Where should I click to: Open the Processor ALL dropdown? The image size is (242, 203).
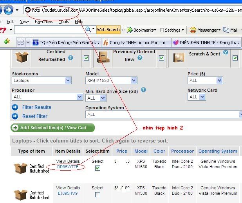[x=47, y=97]
